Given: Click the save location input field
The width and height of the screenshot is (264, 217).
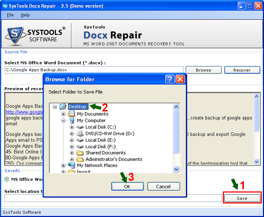Looking at the screenshot, I should (113, 198).
